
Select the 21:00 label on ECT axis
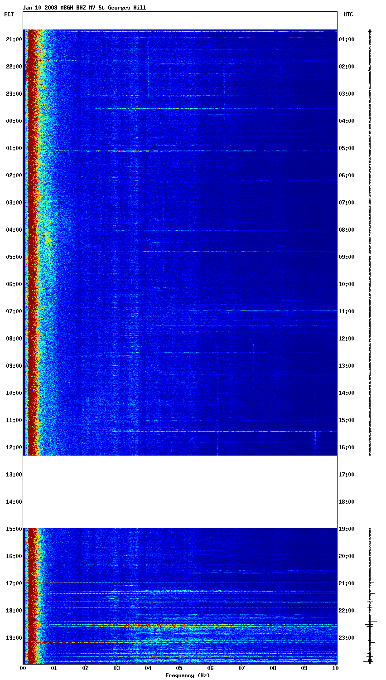(x=14, y=39)
